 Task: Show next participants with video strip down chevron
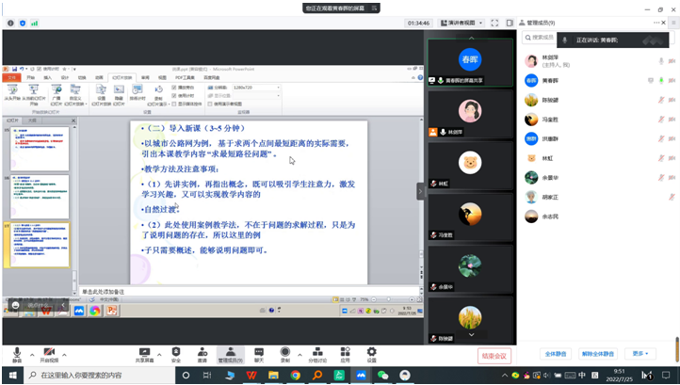point(471,335)
